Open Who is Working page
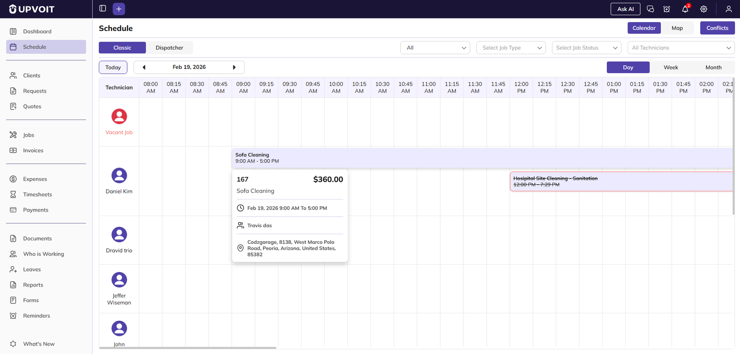 (46, 254)
